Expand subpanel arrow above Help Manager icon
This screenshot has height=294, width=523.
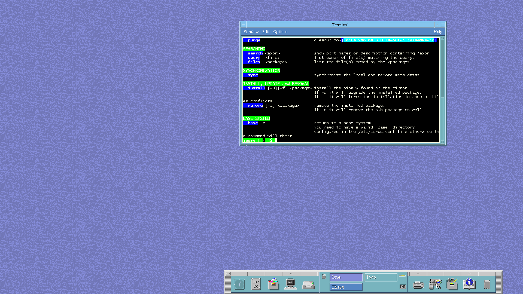(469, 274)
